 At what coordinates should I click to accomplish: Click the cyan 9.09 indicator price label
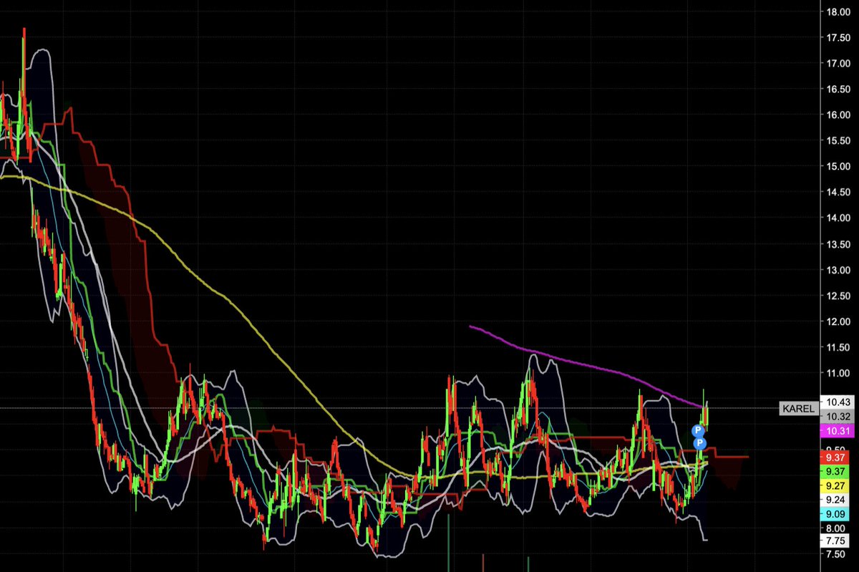point(835,513)
